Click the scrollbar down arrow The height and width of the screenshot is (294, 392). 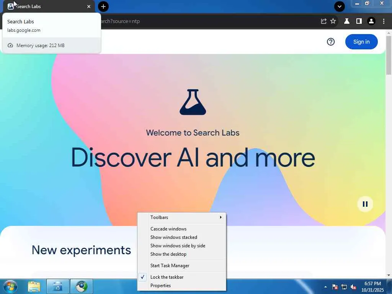[x=389, y=275]
